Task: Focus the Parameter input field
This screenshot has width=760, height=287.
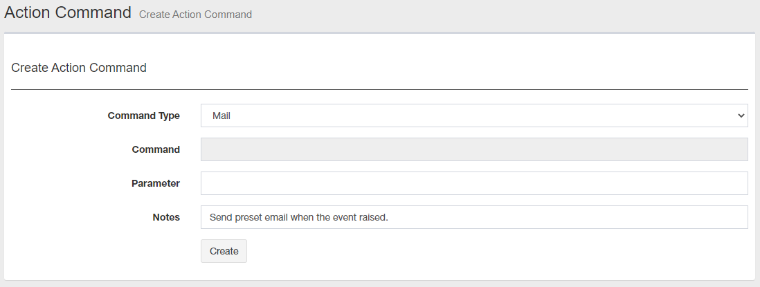Action: click(x=473, y=183)
